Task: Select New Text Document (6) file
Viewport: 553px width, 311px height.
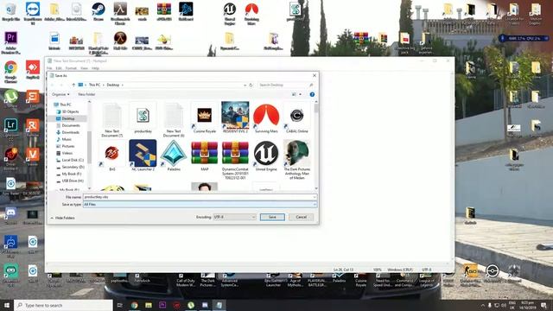Action: [174, 120]
